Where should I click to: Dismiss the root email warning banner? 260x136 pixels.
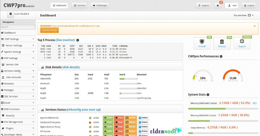click(x=255, y=26)
